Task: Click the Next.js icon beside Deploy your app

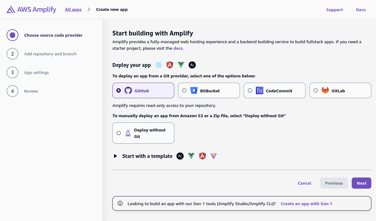Action: [x=192, y=65]
